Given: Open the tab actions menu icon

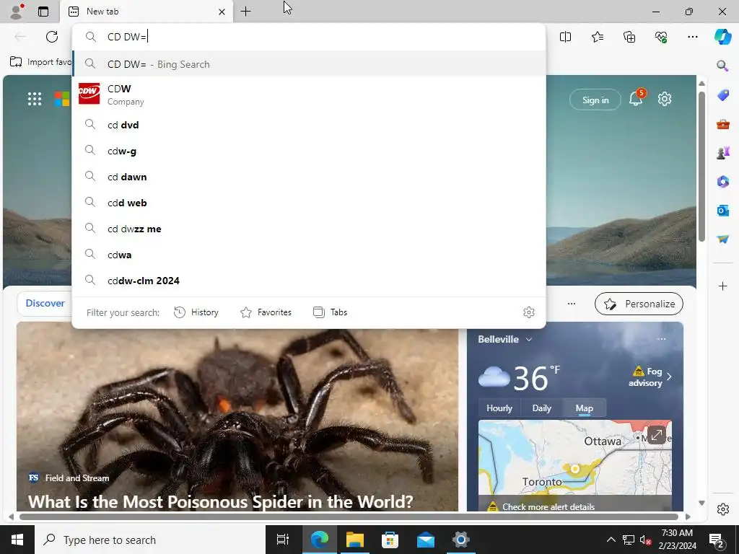Looking at the screenshot, I should coord(43,12).
